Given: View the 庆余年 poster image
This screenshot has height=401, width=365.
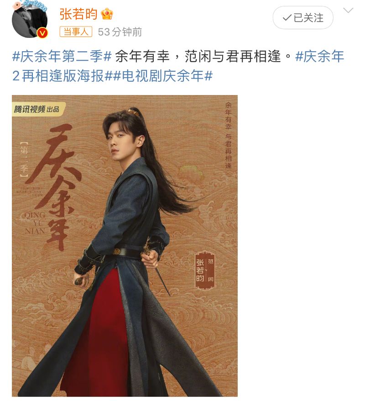Looking at the screenshot, I should click(x=125, y=246).
